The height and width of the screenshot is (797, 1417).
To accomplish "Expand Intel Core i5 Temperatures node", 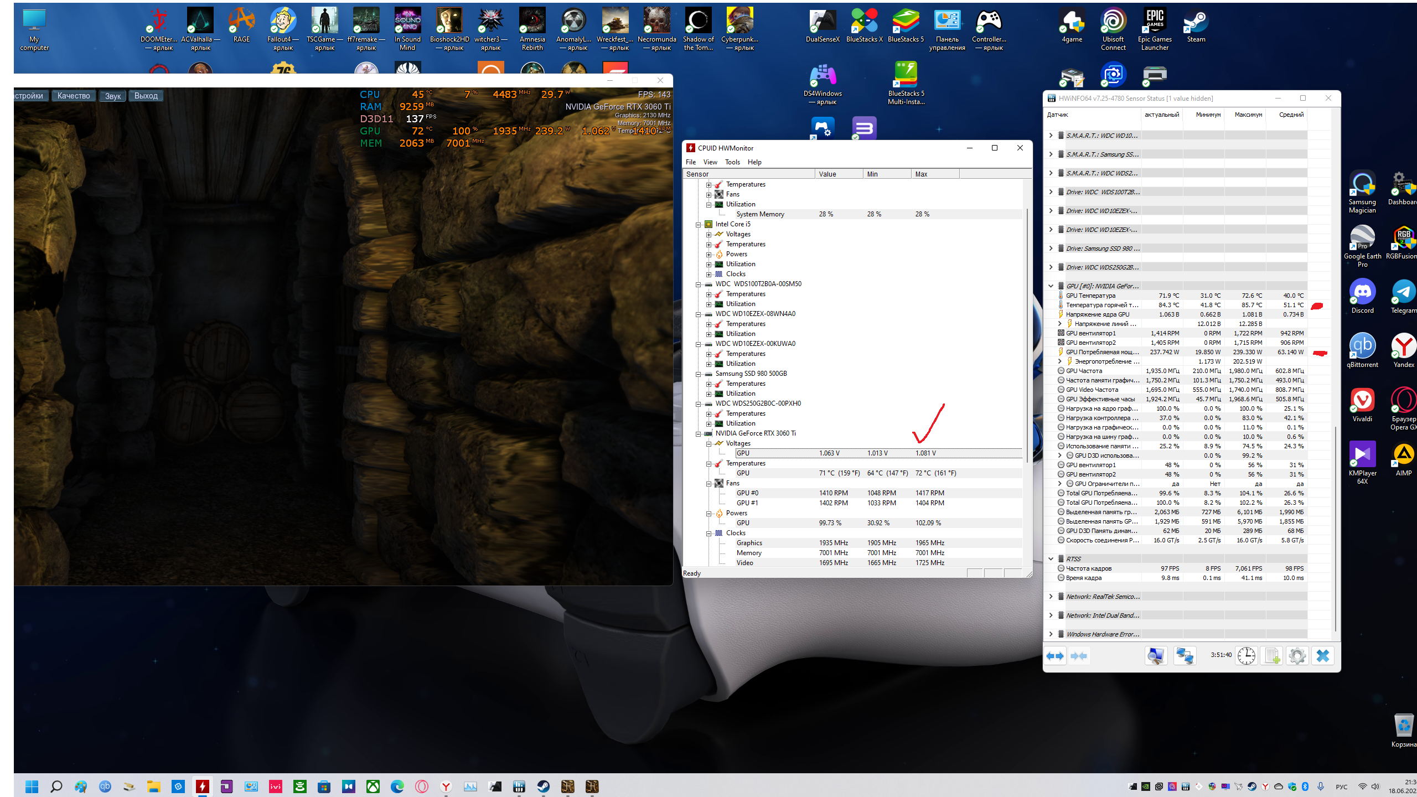I will (x=708, y=245).
